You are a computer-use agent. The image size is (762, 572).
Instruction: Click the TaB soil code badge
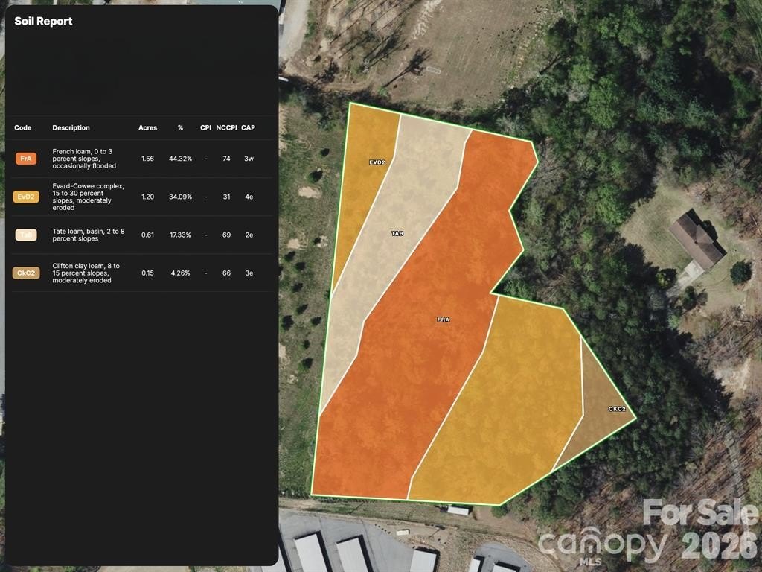point(26,235)
